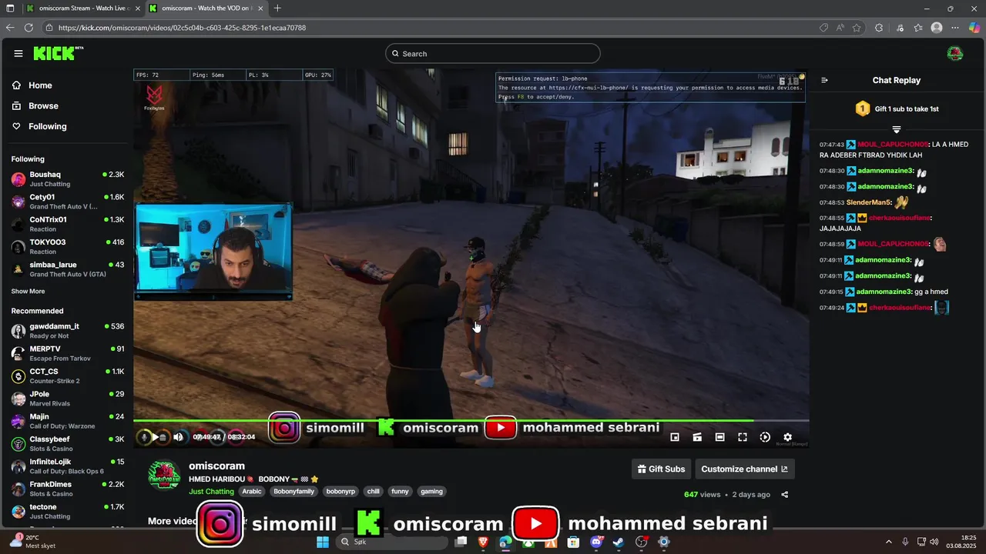The height and width of the screenshot is (554, 986).
Task: Open Edge read aloud option
Action: (840, 28)
